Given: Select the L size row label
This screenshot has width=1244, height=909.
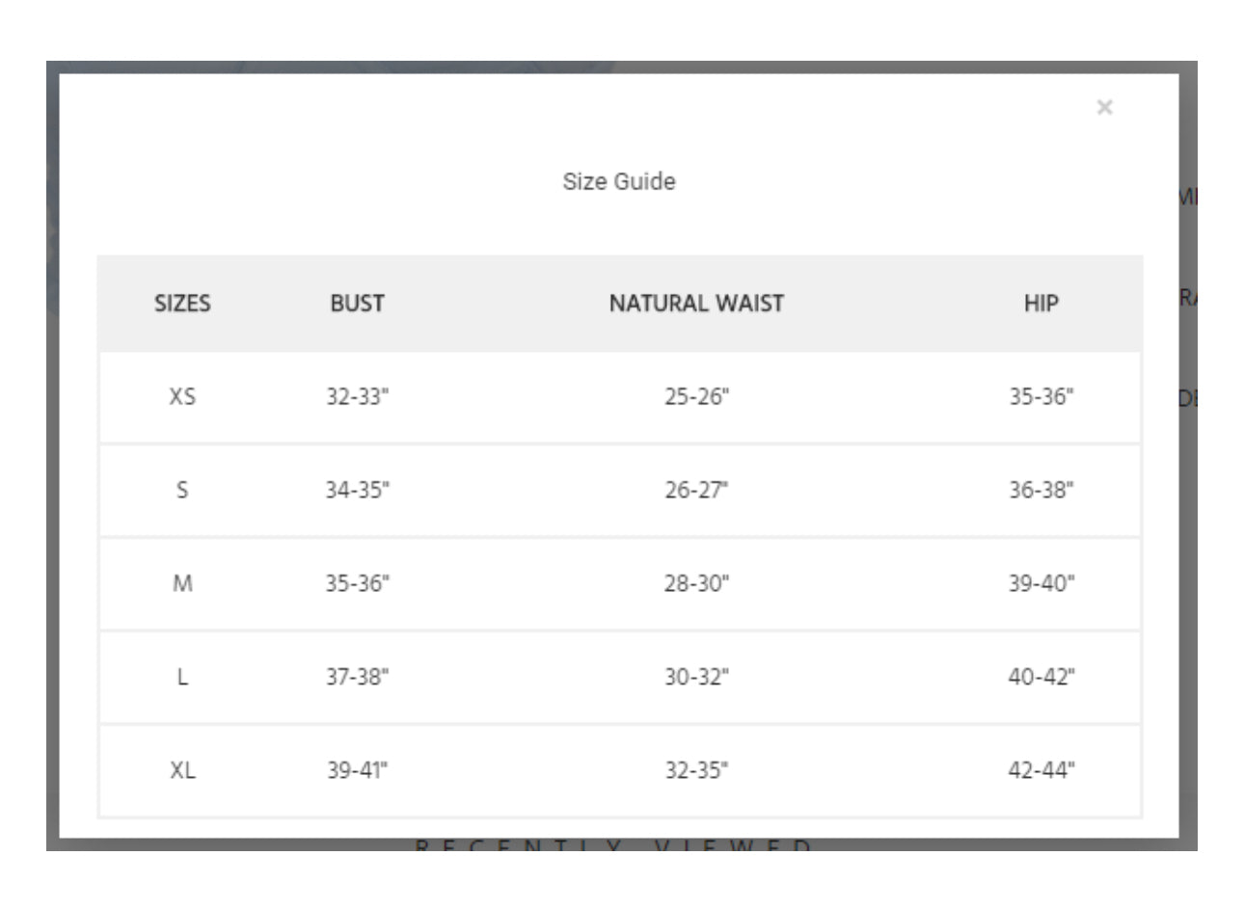Looking at the screenshot, I should click(x=182, y=677).
